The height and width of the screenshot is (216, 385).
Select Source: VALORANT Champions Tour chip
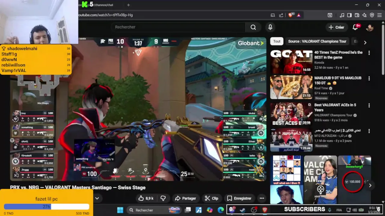click(x=317, y=41)
